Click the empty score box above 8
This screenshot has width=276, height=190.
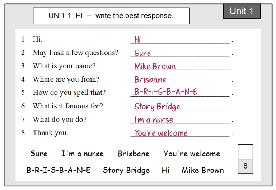point(245,151)
